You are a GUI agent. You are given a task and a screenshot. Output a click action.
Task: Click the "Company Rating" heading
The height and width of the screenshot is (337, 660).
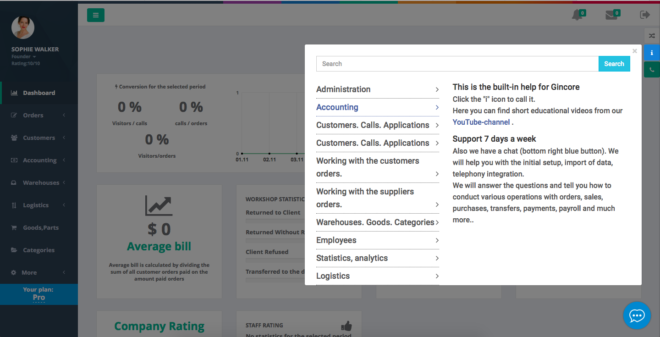click(159, 326)
